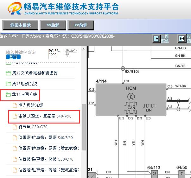This screenshot has height=178, width=191.
Task: Click the full-screen menu arrow icon
Action: click(x=156, y=39)
